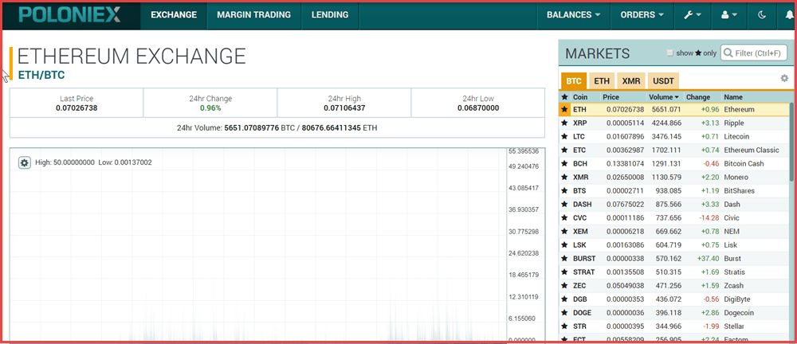Sort markets by Name column
The height and width of the screenshot is (344, 797).
pyautogui.click(x=733, y=96)
